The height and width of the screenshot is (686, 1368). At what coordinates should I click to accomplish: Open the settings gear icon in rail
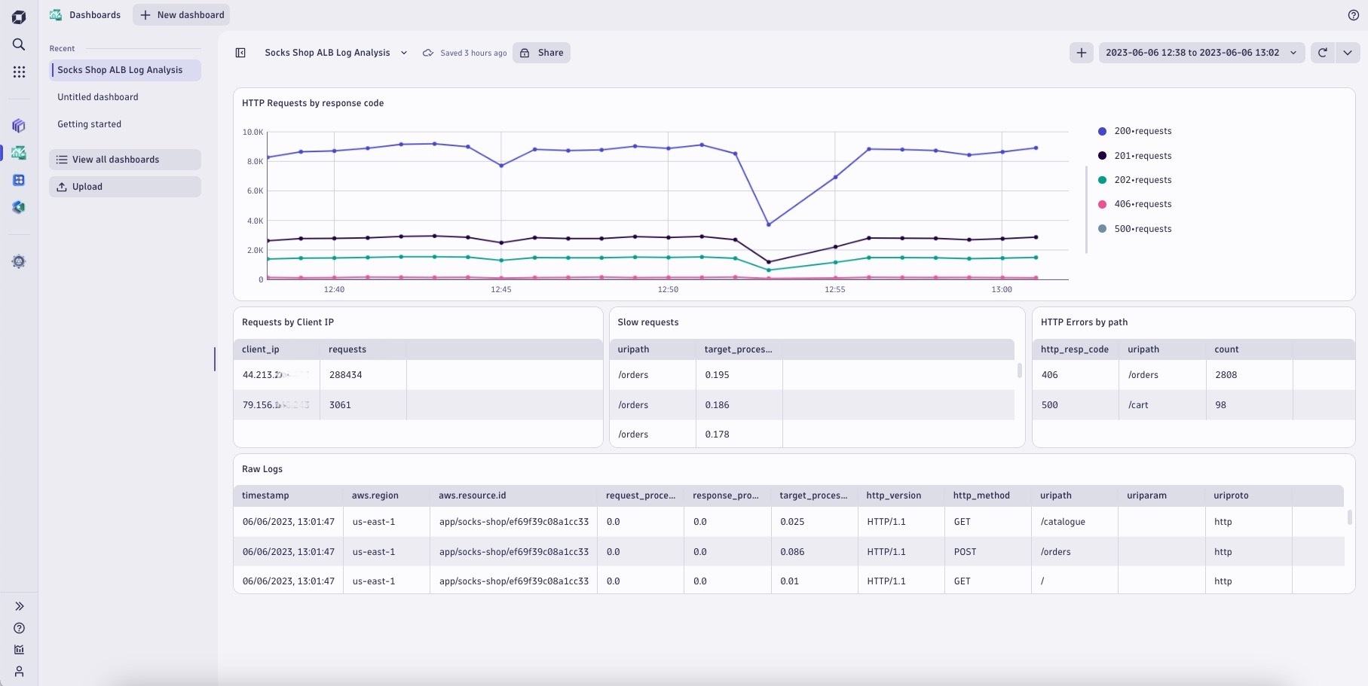click(x=19, y=261)
